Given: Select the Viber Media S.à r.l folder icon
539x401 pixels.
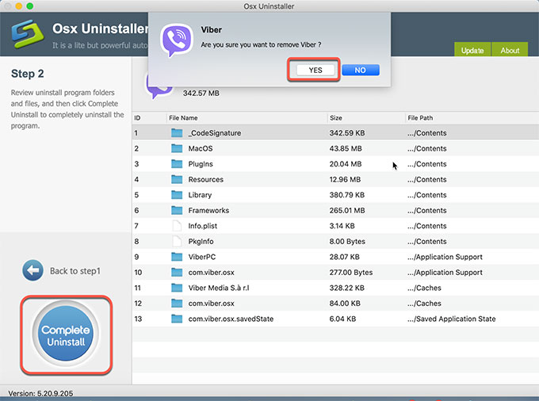Looking at the screenshot, I should click(x=177, y=287).
